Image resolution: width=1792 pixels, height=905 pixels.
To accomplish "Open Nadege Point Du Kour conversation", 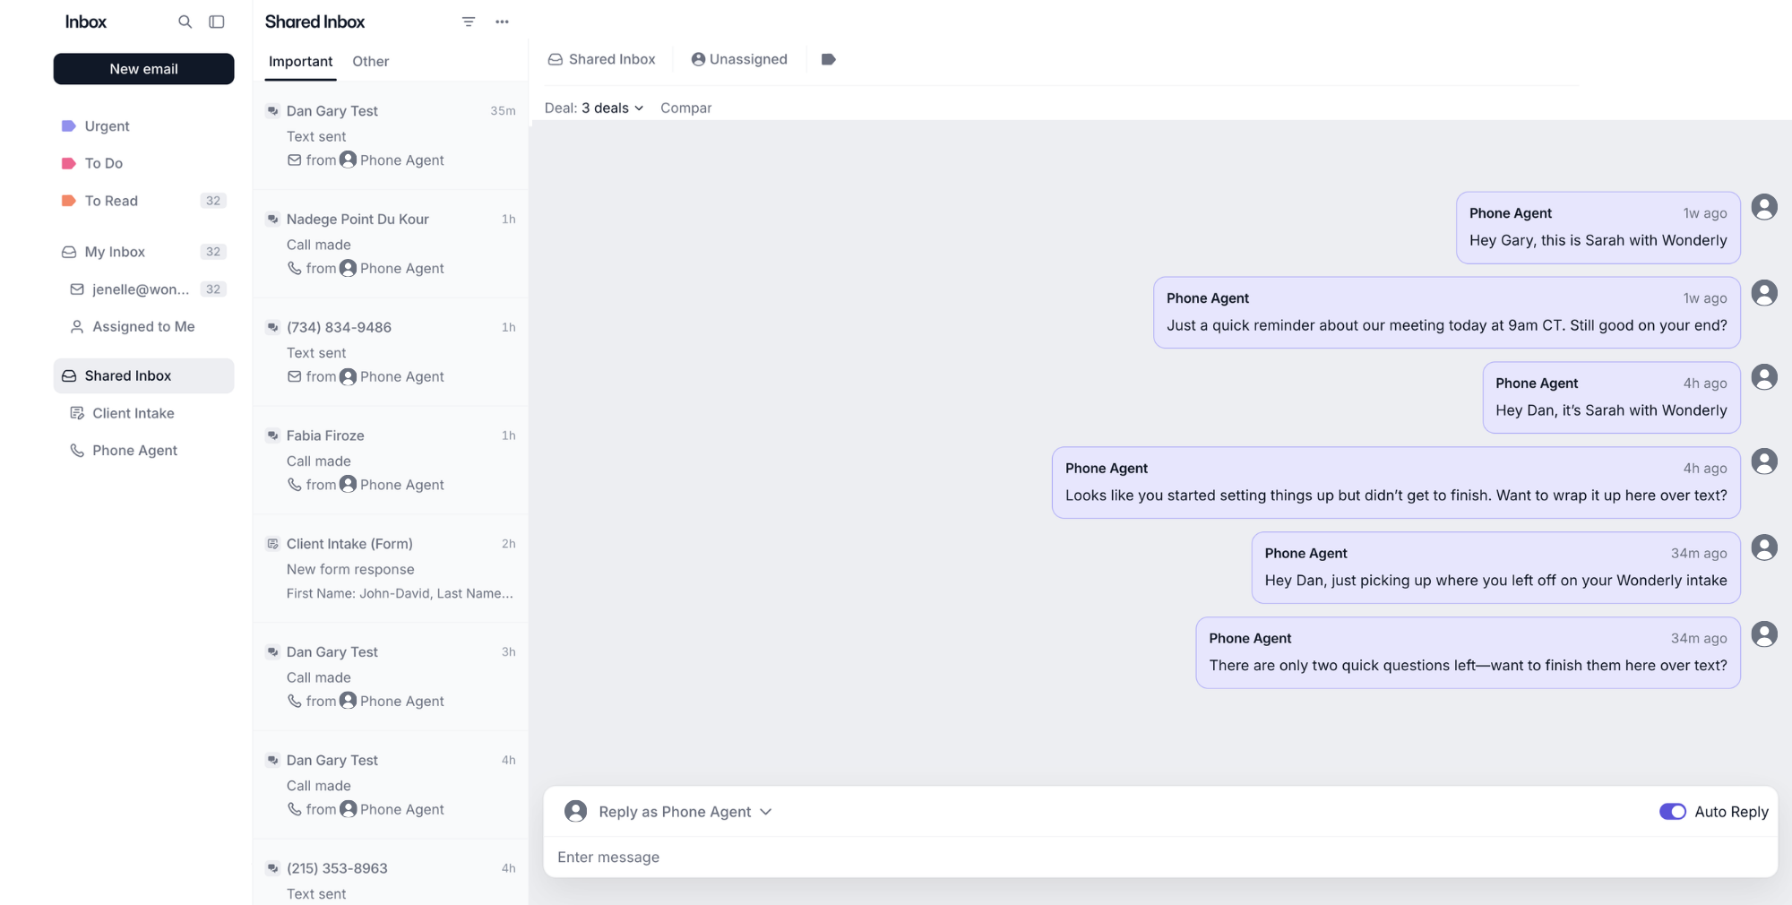I will tap(392, 244).
